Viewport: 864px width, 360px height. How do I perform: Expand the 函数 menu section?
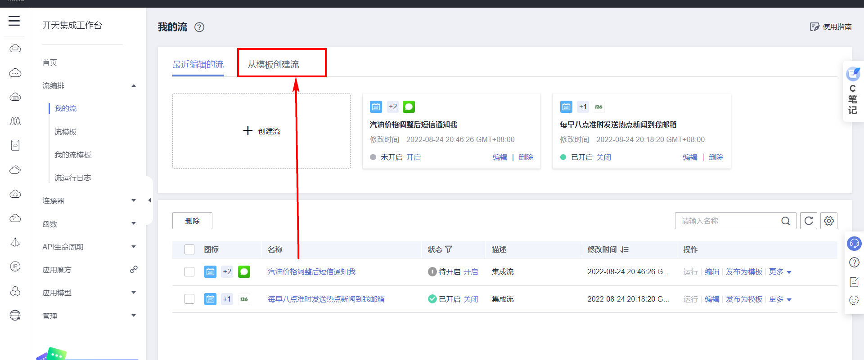[134, 223]
